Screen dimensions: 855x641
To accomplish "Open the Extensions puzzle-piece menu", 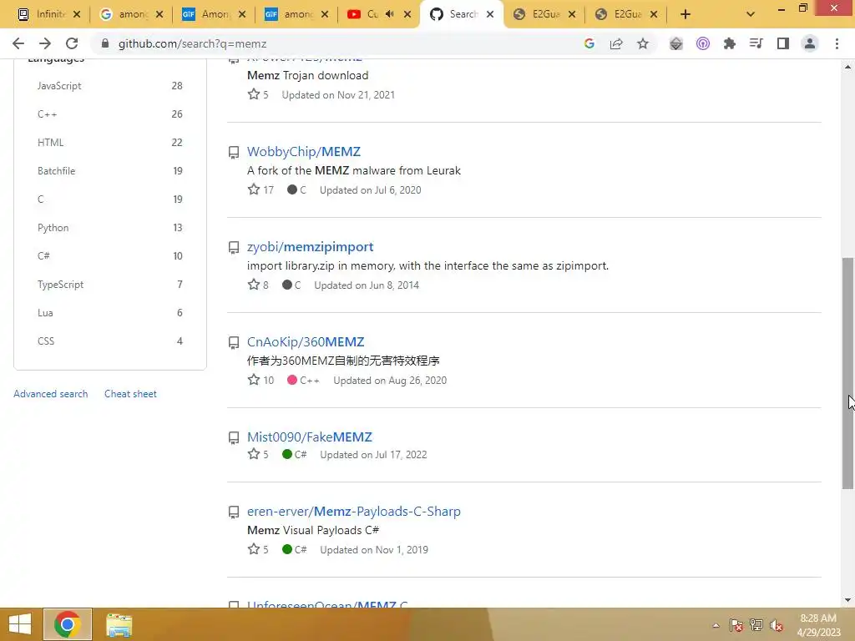I will point(730,43).
